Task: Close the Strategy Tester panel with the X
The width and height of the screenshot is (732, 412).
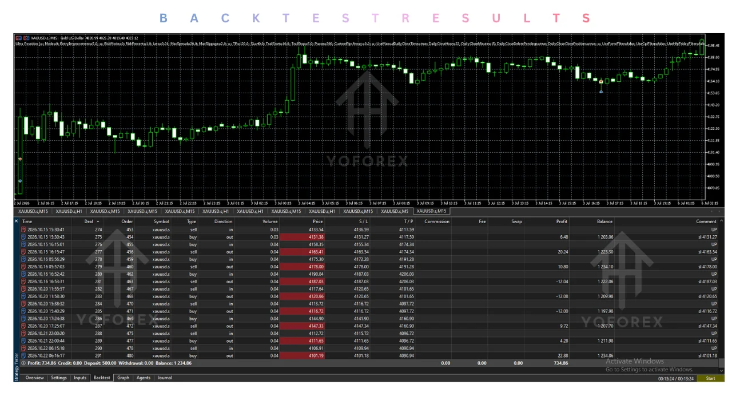Action: coord(16,221)
